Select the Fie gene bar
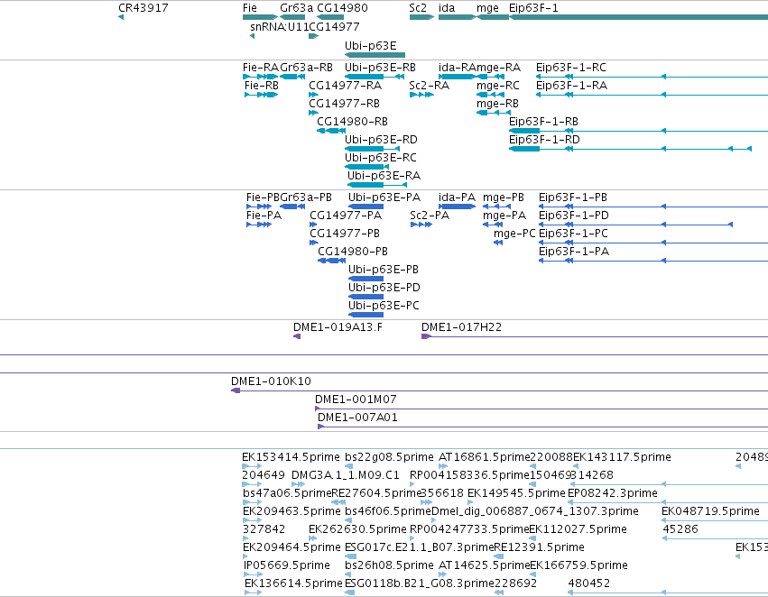The image size is (768, 597). coord(260,17)
